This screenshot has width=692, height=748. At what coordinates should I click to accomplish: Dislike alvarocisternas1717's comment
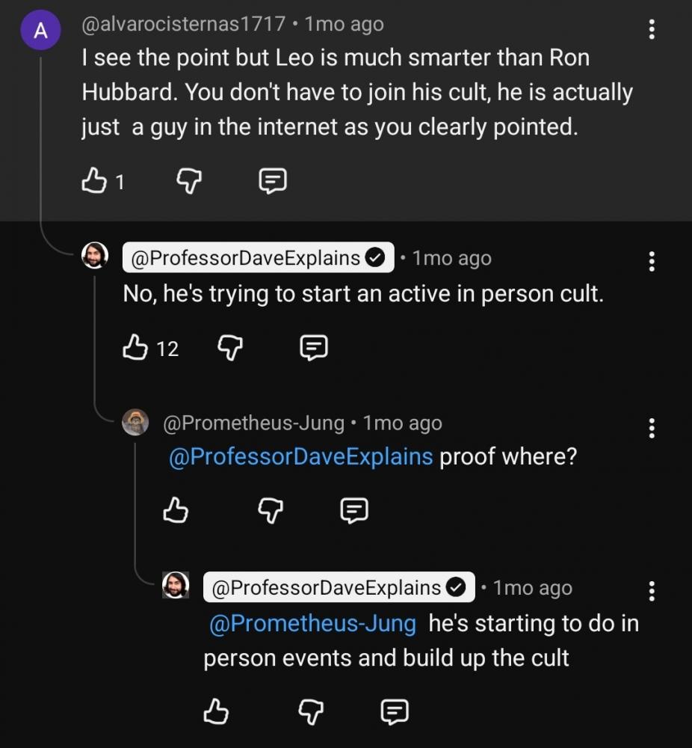tap(188, 180)
